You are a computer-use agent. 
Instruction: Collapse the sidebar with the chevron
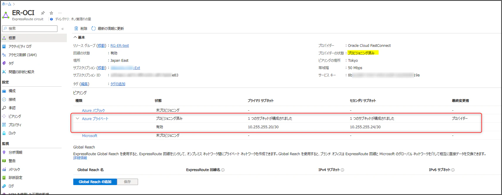point(62,29)
